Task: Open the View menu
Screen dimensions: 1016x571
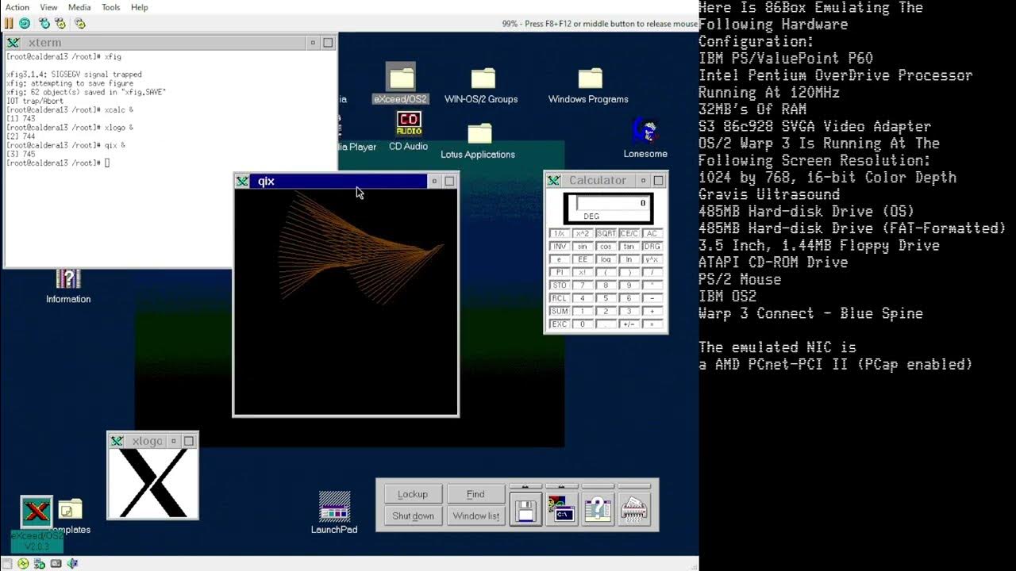Action: pos(48,7)
